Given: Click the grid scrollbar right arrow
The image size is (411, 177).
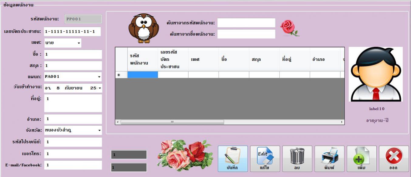Looking at the screenshot, I should (x=342, y=122).
